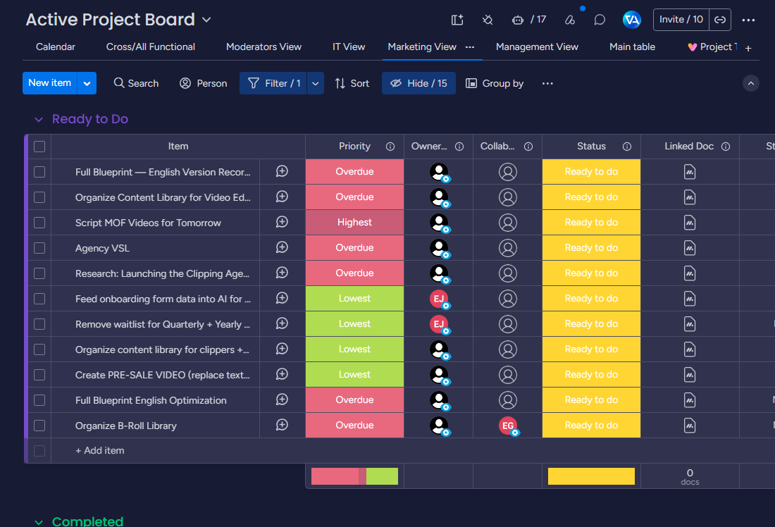Add collaborator to Full Blueprint English Optimization
The width and height of the screenshot is (775, 527).
(507, 400)
